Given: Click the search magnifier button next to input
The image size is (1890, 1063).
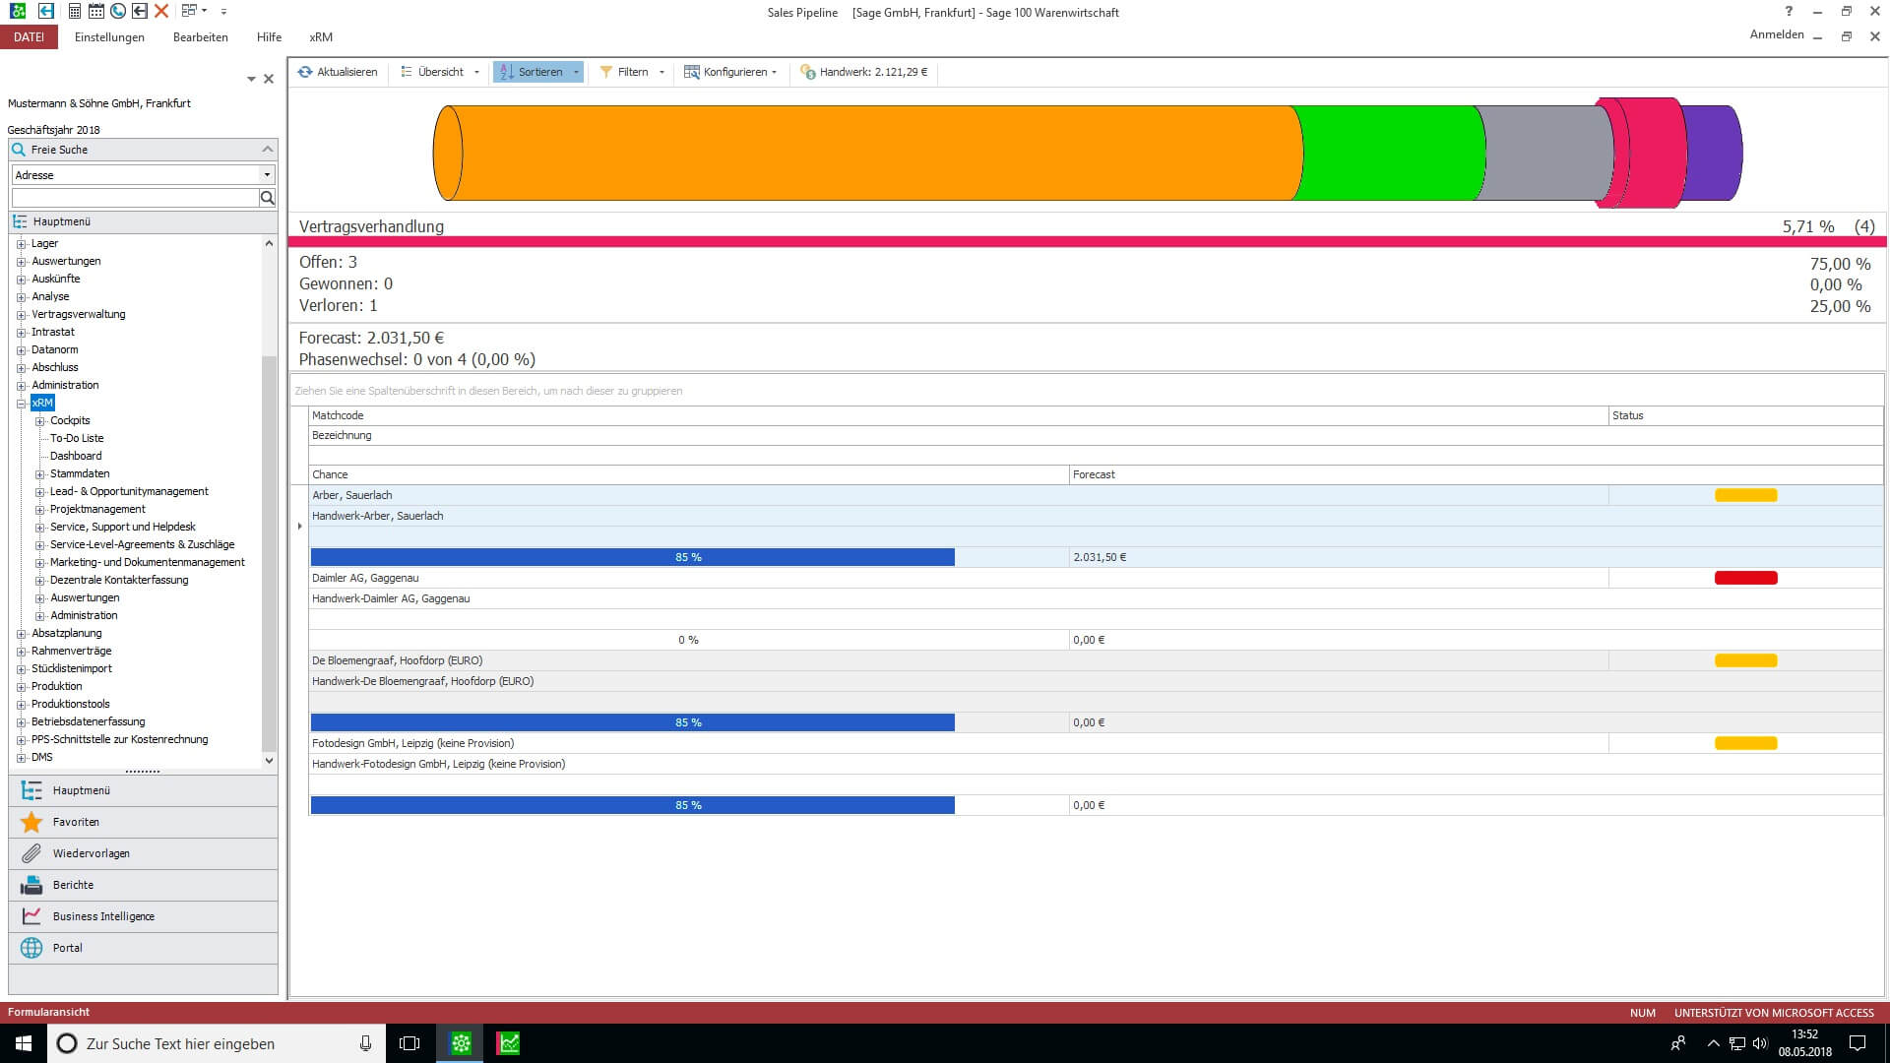Looking at the screenshot, I should (x=267, y=198).
